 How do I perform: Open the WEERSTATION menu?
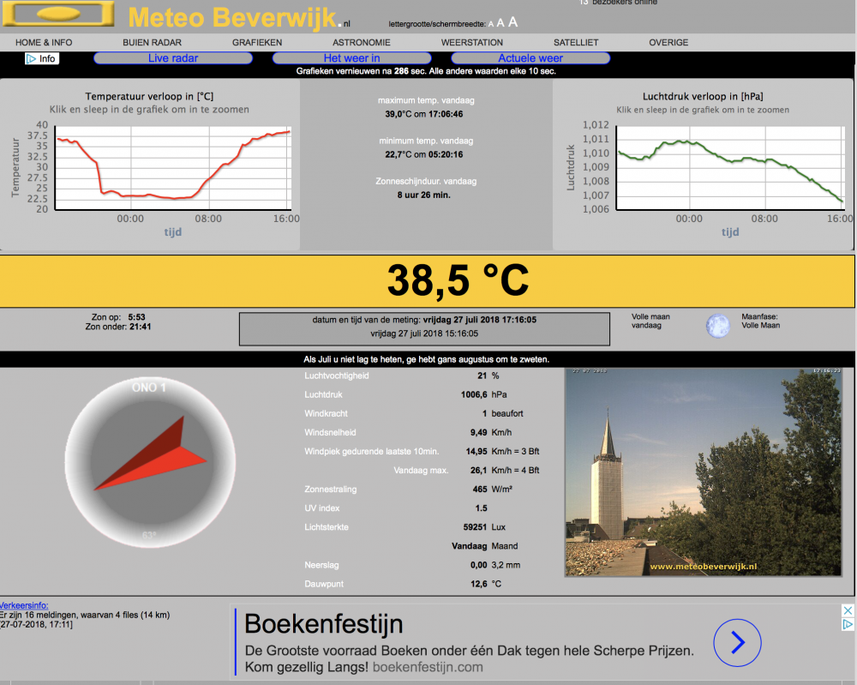(x=471, y=43)
